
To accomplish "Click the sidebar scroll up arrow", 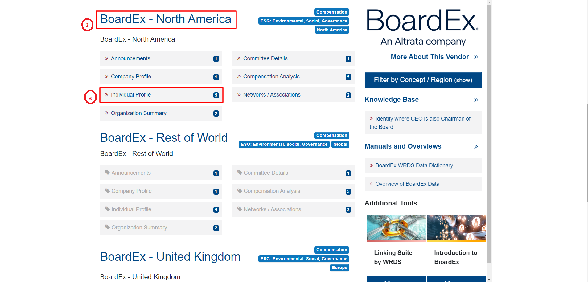I will [x=489, y=2].
